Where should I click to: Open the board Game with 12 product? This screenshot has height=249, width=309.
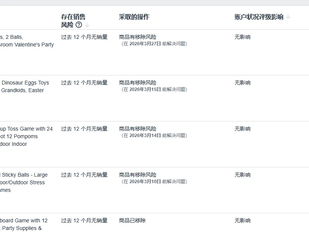click(x=24, y=220)
